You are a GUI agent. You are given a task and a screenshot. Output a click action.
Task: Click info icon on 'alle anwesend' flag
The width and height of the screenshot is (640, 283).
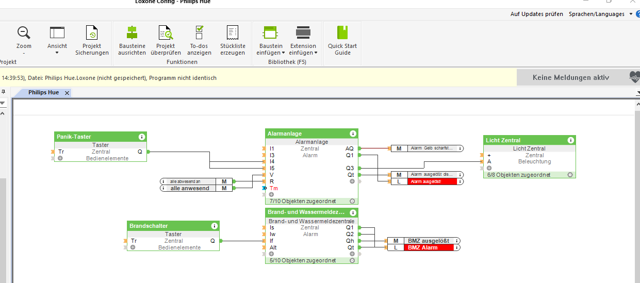coord(163,188)
